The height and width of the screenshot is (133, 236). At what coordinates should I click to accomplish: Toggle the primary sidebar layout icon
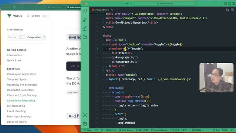[x=225, y=3]
